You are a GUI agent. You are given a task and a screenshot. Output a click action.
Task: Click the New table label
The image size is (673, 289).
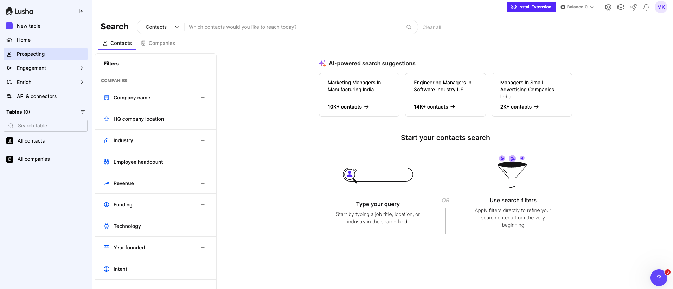(x=28, y=26)
